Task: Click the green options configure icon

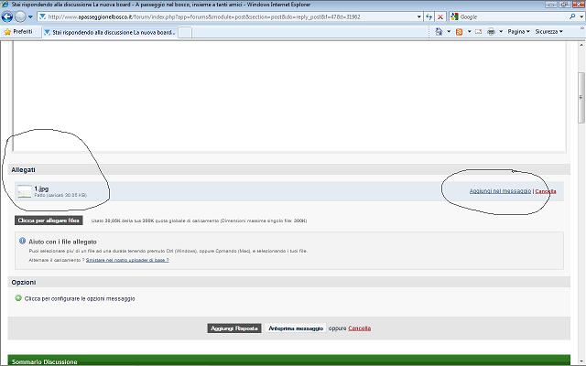Action: tap(17, 298)
